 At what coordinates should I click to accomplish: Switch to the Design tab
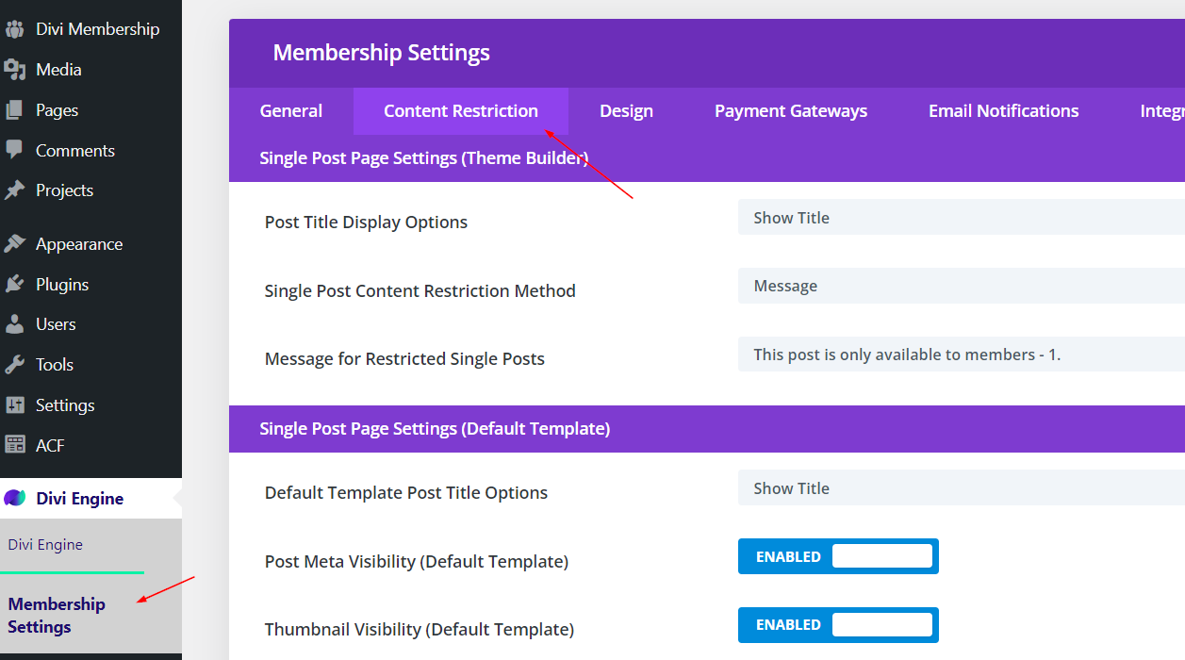(x=626, y=111)
